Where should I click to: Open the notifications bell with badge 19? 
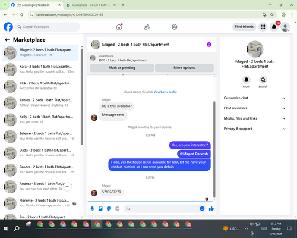click(x=274, y=27)
